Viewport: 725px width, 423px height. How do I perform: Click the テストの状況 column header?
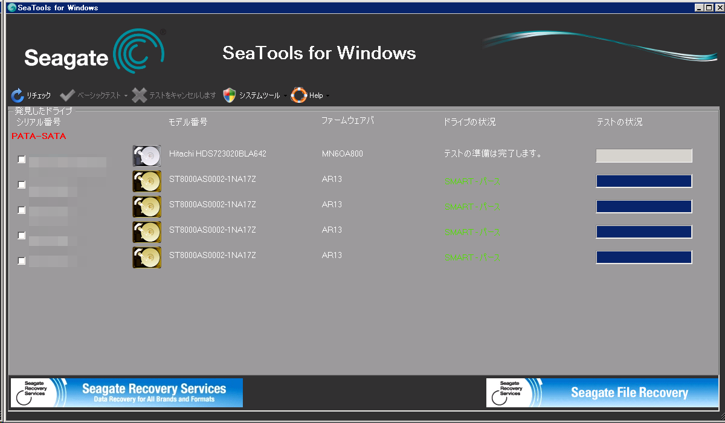point(619,122)
